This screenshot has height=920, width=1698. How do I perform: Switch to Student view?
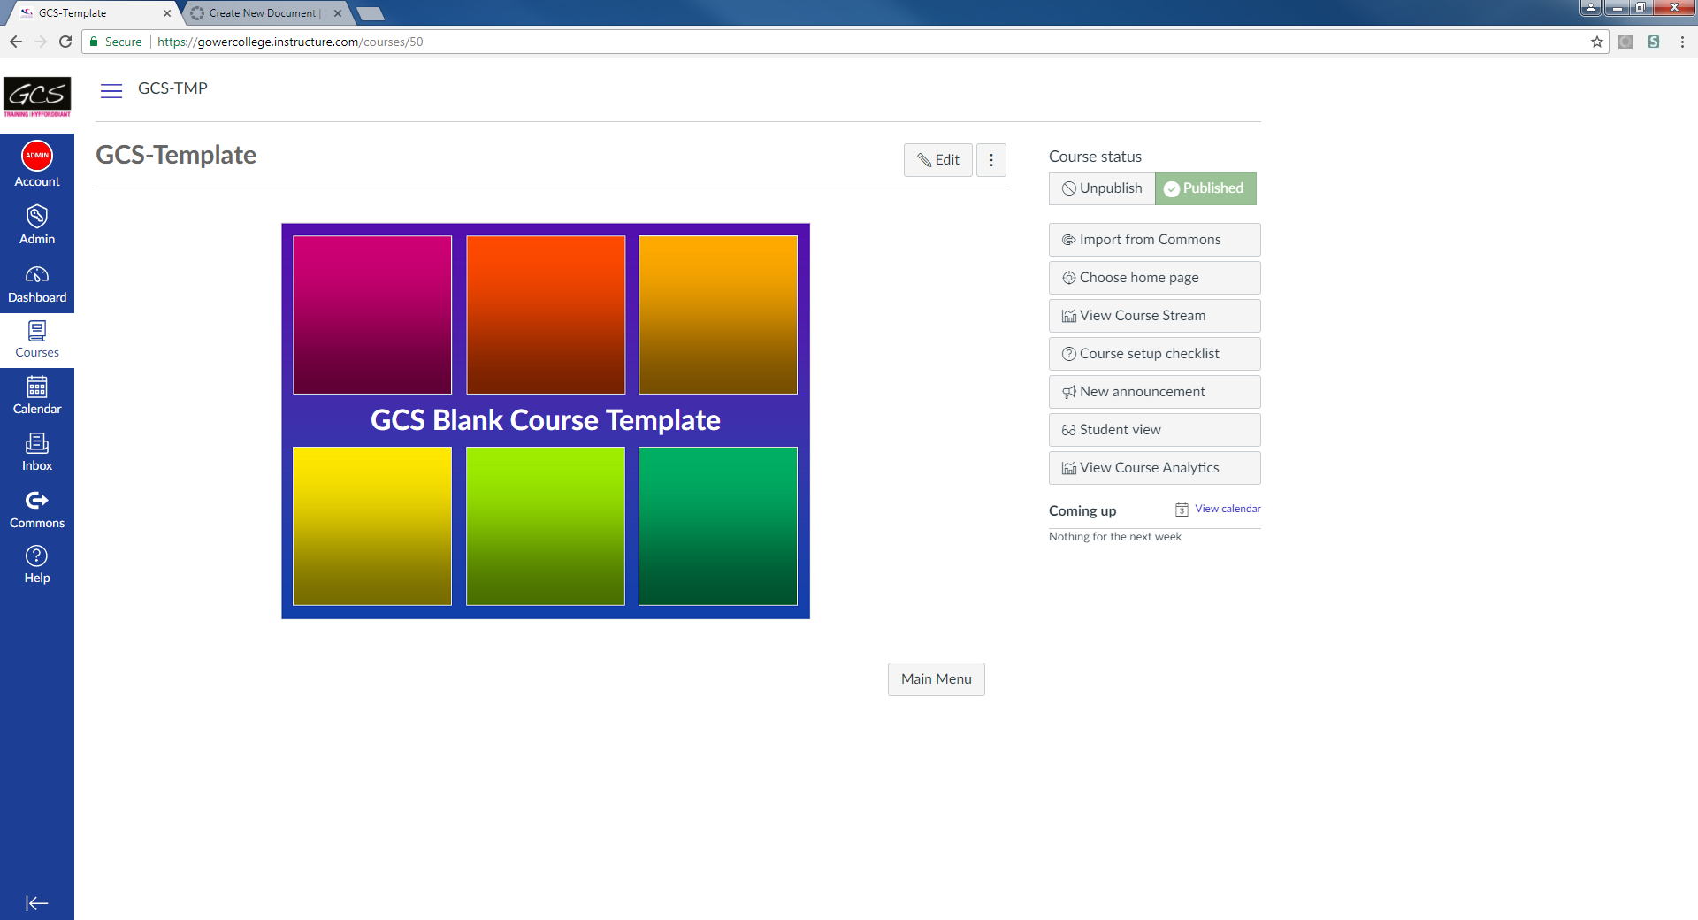pos(1155,430)
